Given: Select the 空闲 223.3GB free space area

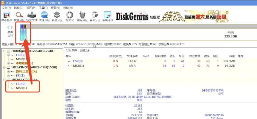Looking at the screenshot, I should pyautogui.click(x=230, y=35).
